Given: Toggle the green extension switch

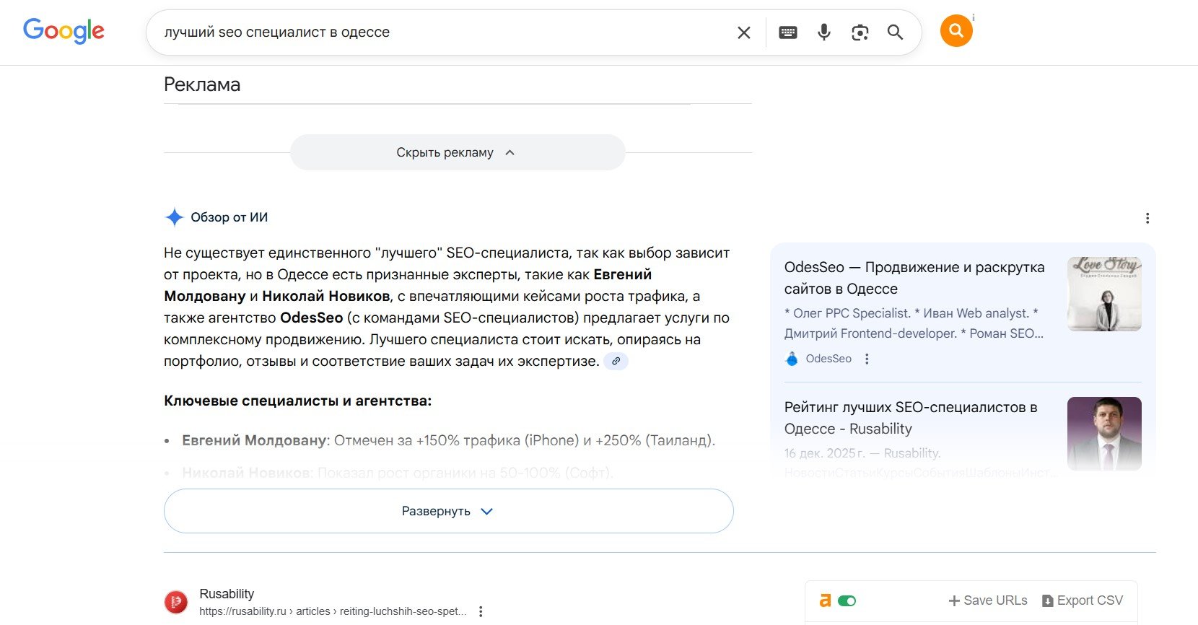Looking at the screenshot, I should click(x=847, y=600).
